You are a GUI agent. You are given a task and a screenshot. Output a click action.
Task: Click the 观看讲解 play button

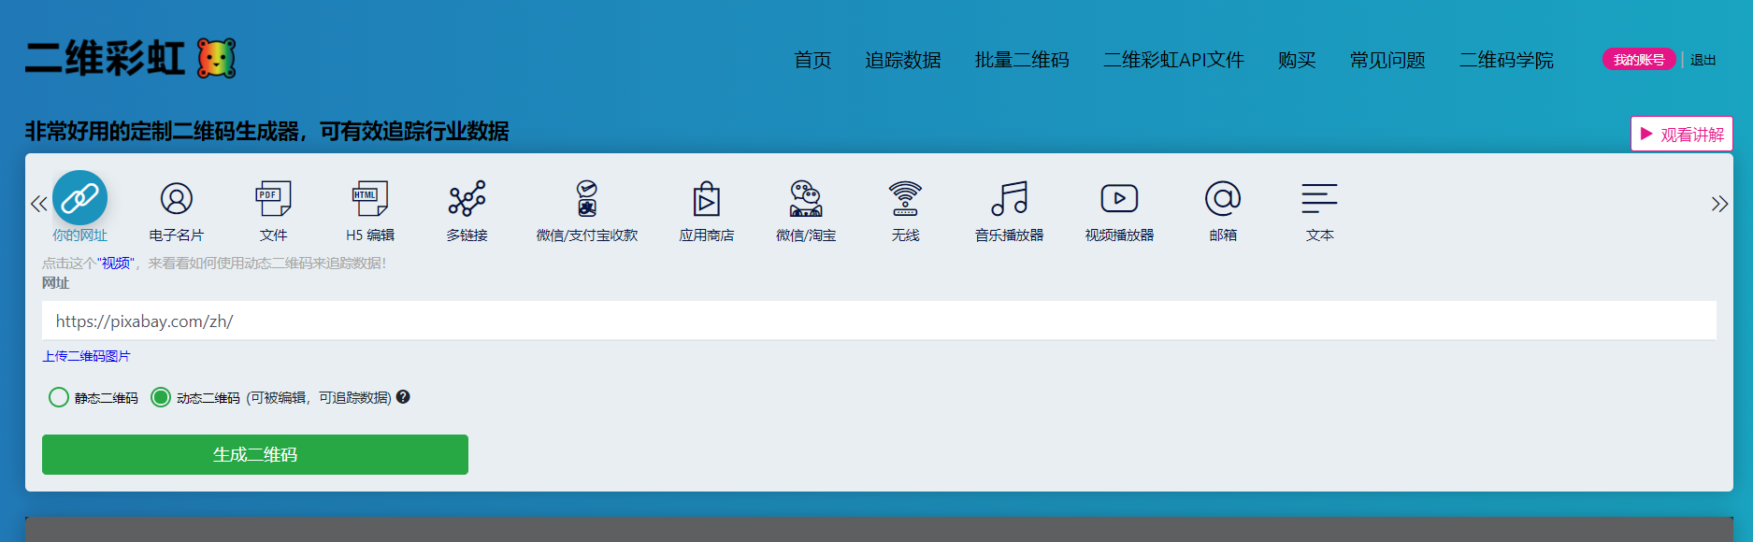1681,134
